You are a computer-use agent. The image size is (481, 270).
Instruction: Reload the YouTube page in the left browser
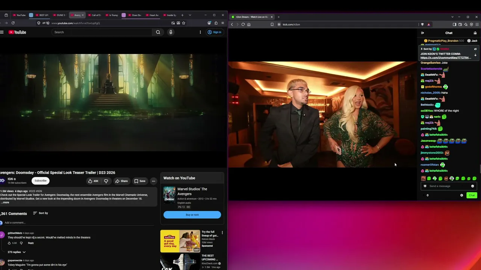[x=13, y=23]
